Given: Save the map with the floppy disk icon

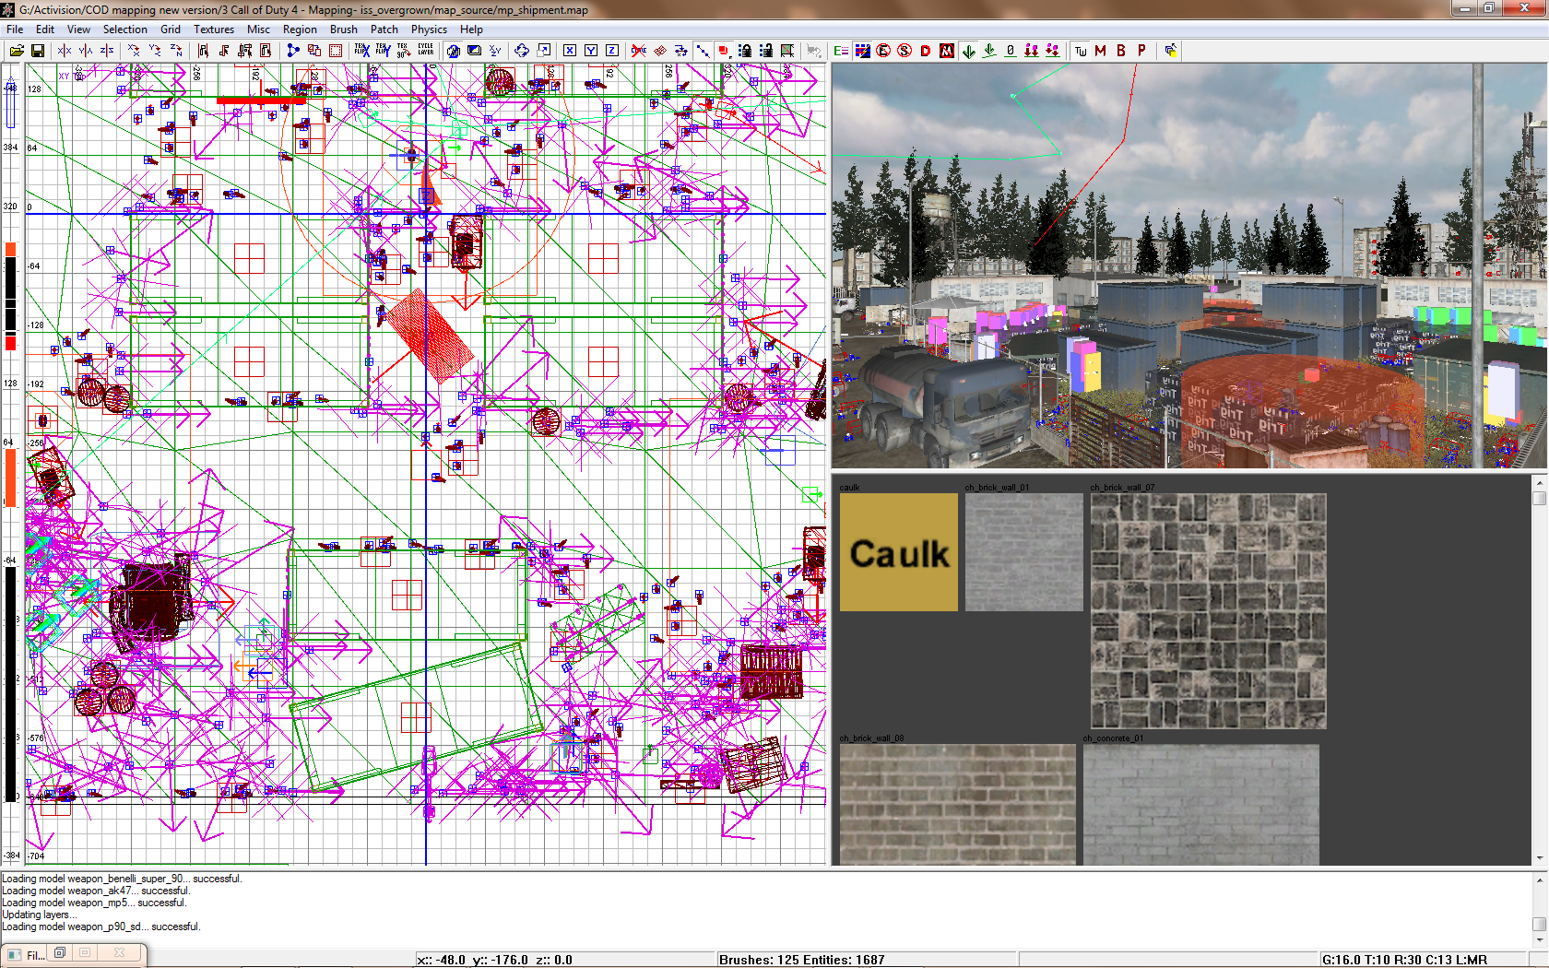Looking at the screenshot, I should pyautogui.click(x=38, y=51).
